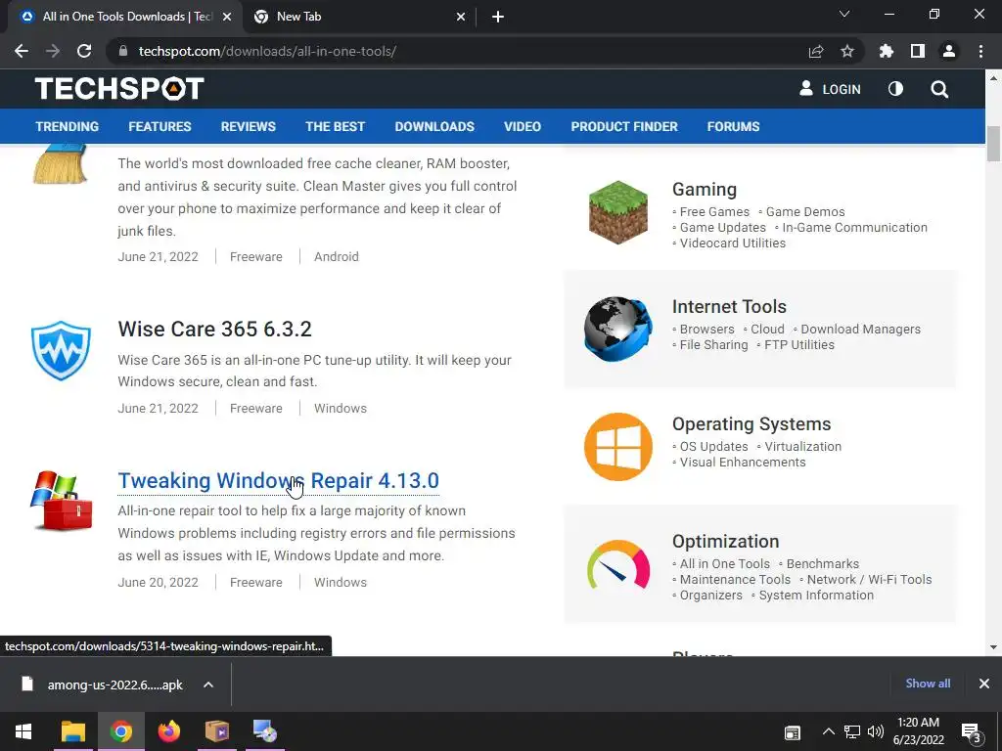The image size is (1002, 751).
Task: Open the Gaming category heading
Action: [x=705, y=189]
